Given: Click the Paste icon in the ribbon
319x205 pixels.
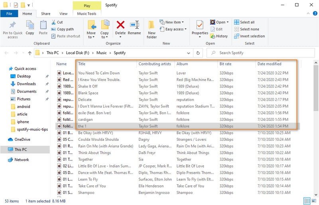Looking at the screenshot, I should tap(43, 26).
